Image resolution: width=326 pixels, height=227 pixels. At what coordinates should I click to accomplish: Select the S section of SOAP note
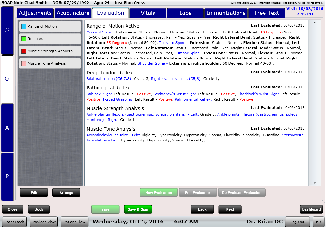pyautogui.click(x=7, y=30)
